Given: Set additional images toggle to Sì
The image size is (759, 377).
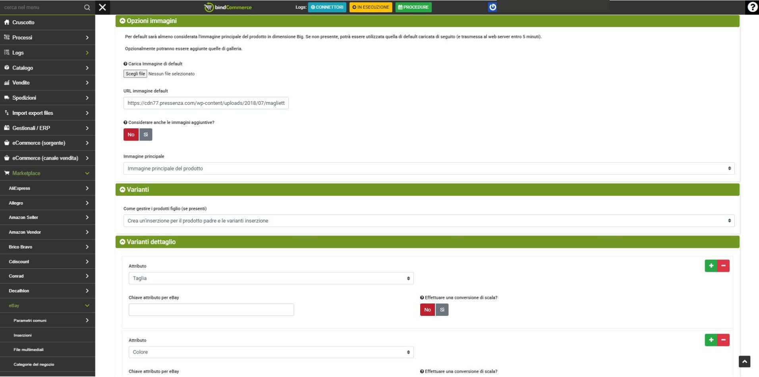Looking at the screenshot, I should pos(146,135).
